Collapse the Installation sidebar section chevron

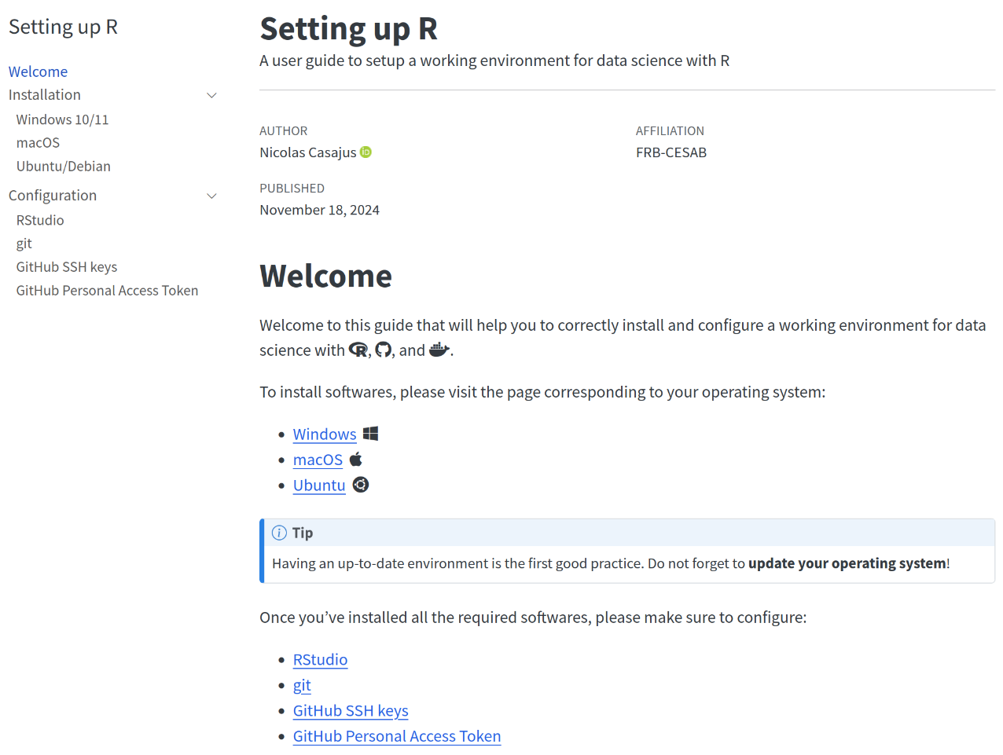211,95
